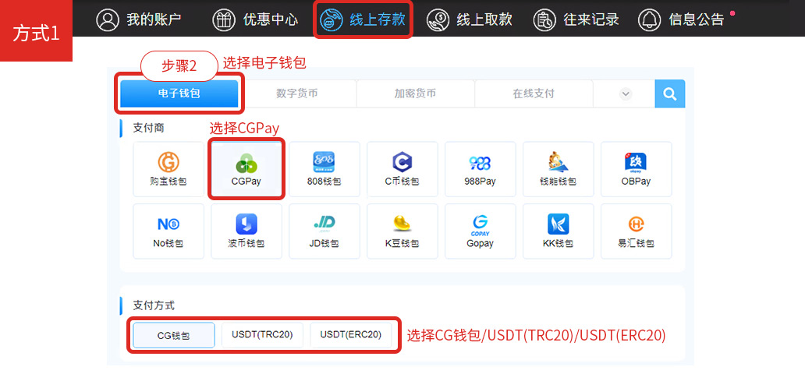Select the KK钱包 provider icon
Screen dimensions: 805x374
(x=558, y=224)
